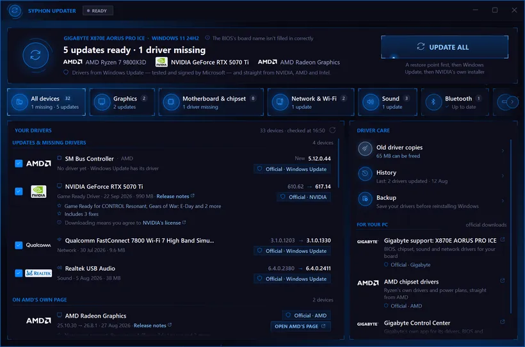525x347 pixels.
Task: Select the All devices tab
Action: tap(46, 102)
